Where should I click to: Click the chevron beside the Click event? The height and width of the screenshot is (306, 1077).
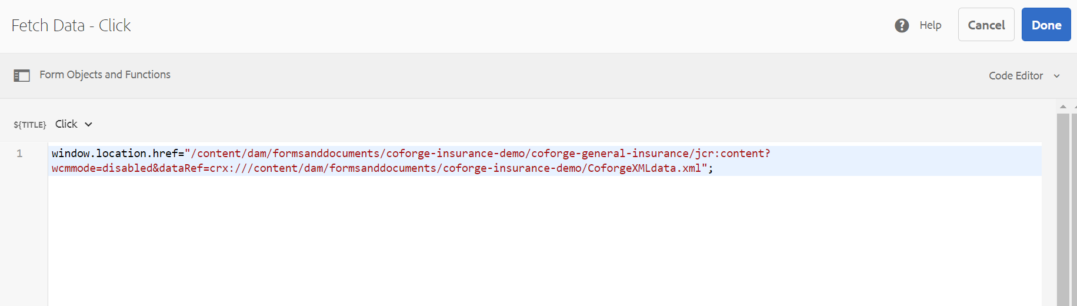pos(88,124)
